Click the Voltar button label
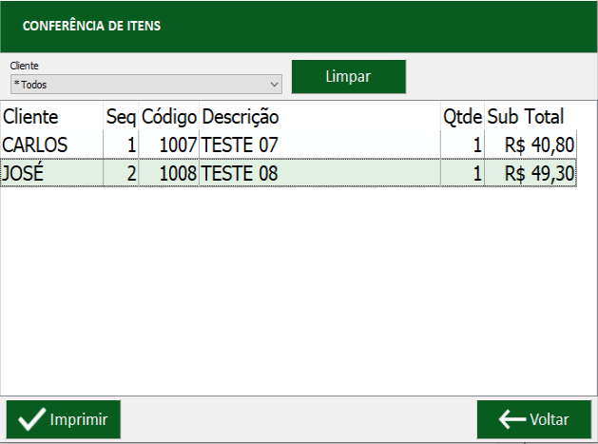This screenshot has width=598, height=444. [x=550, y=419]
